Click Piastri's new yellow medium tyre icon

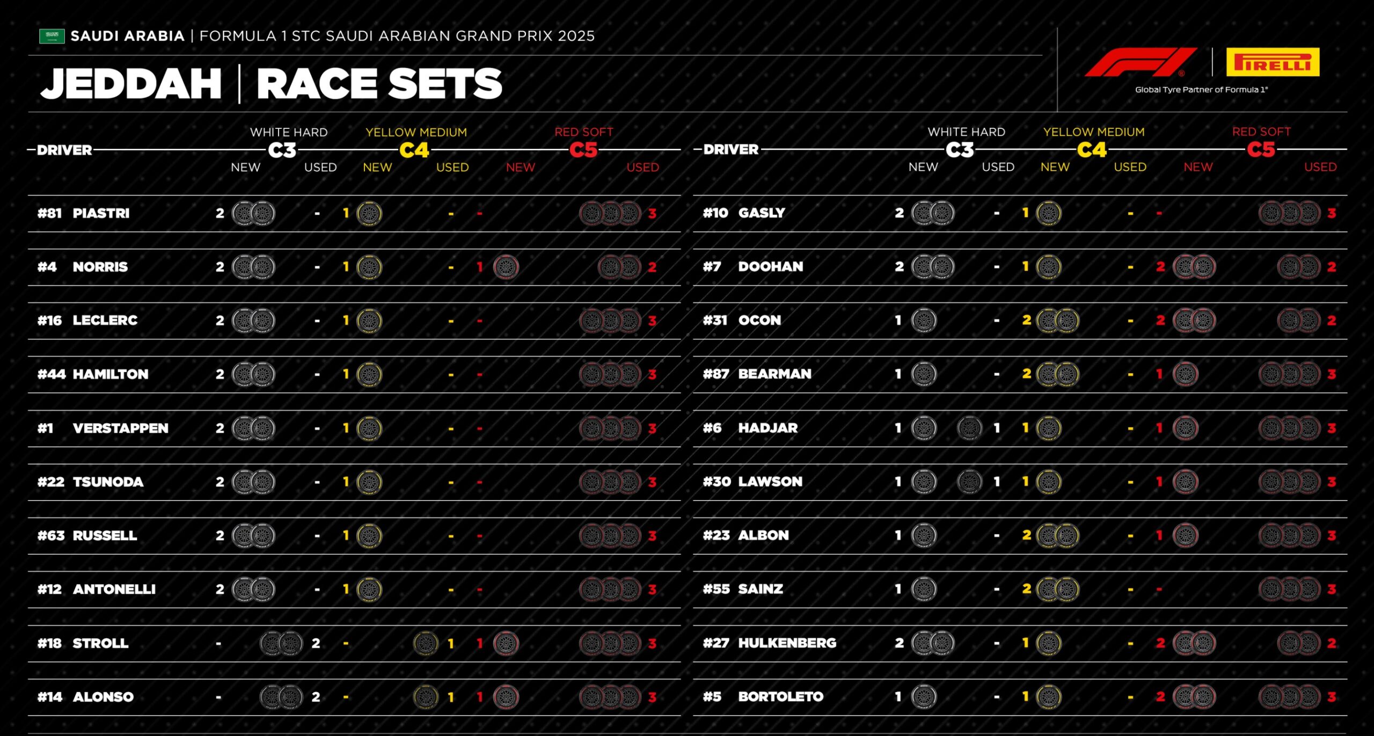pos(369,214)
